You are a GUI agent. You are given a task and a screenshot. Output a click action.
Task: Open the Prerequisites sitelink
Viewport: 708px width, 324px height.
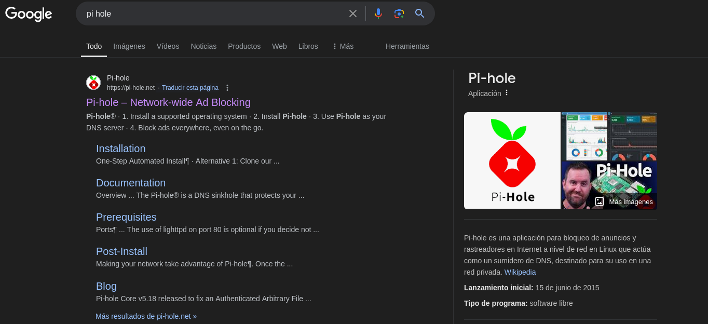click(126, 217)
